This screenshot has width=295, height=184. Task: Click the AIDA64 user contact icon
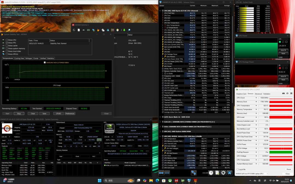tap(108, 30)
